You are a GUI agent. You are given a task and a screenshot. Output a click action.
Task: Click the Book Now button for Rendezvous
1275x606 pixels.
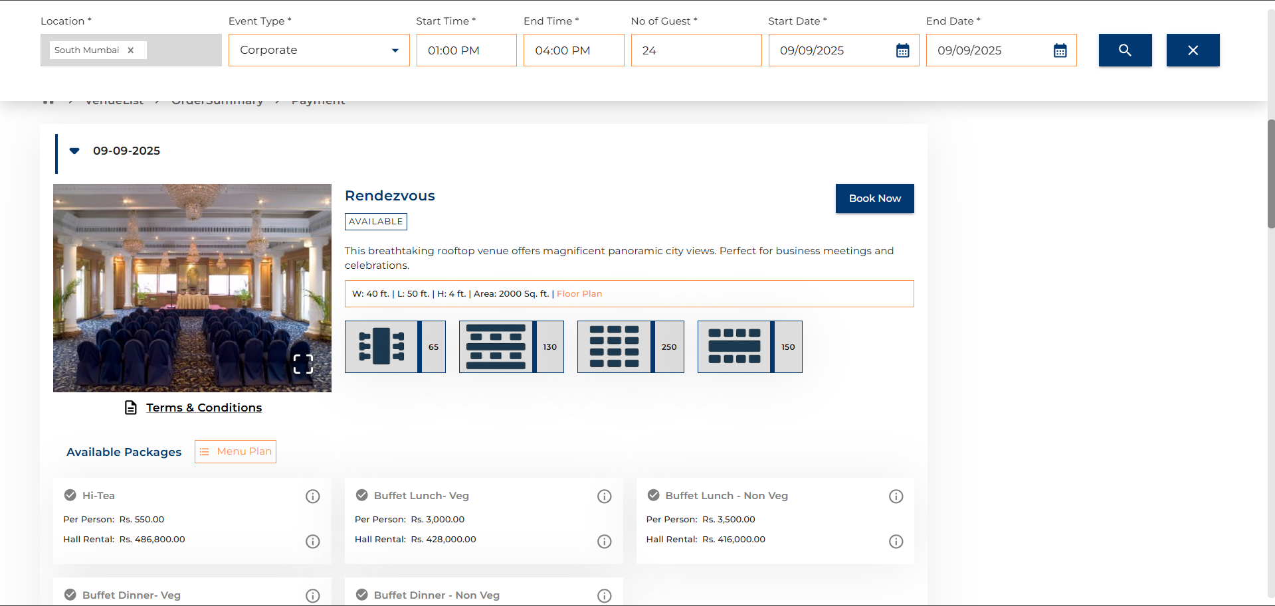[x=874, y=198]
